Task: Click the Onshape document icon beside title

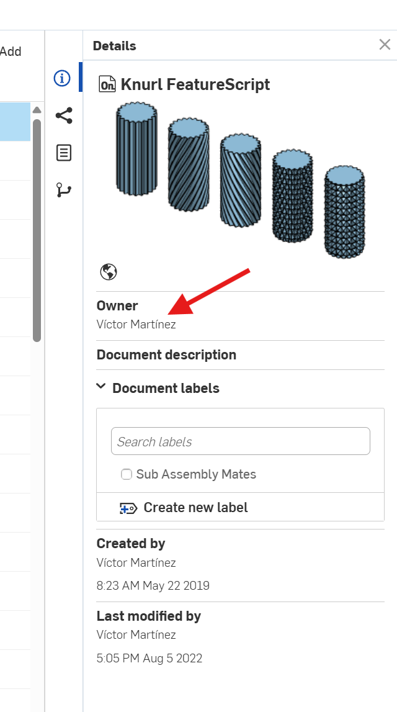Action: (x=107, y=84)
